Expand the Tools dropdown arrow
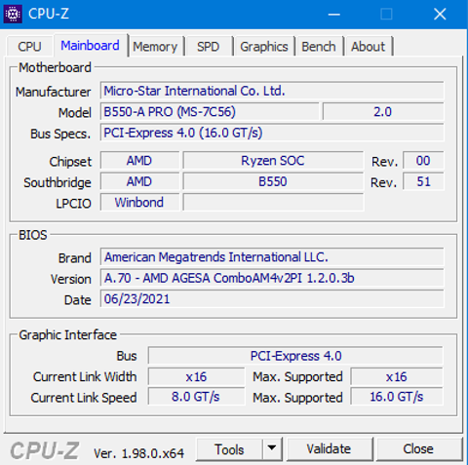Viewport: 468px width, 465px height. pos(272,449)
